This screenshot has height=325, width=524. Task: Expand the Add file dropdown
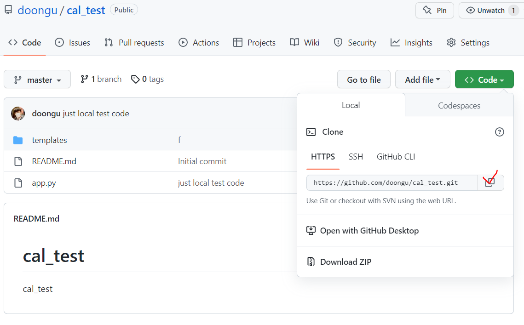pos(422,80)
